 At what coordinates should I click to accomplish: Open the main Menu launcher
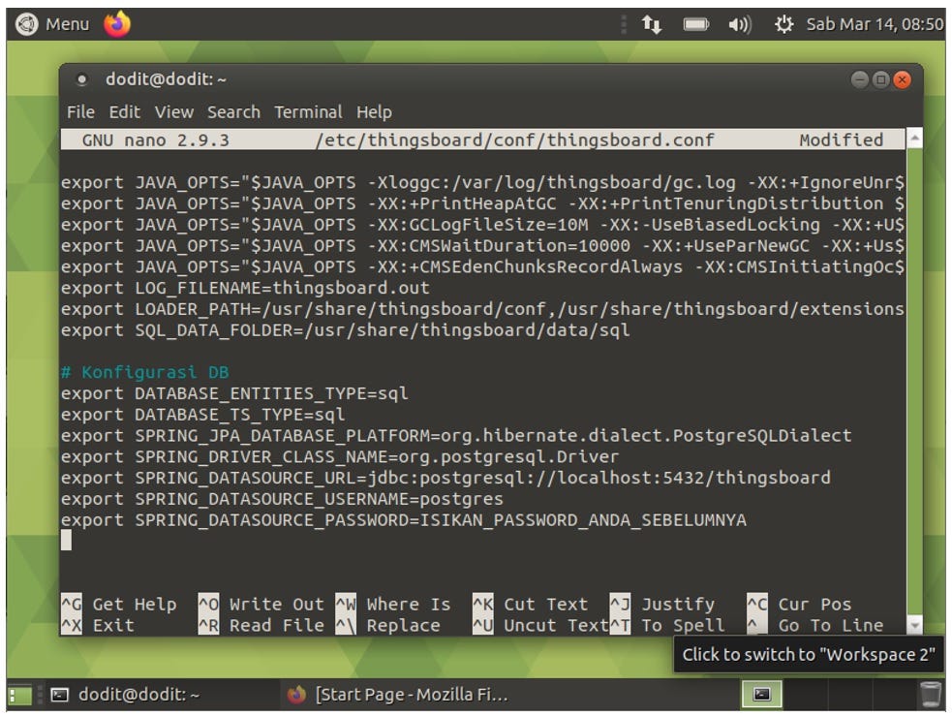[x=52, y=24]
